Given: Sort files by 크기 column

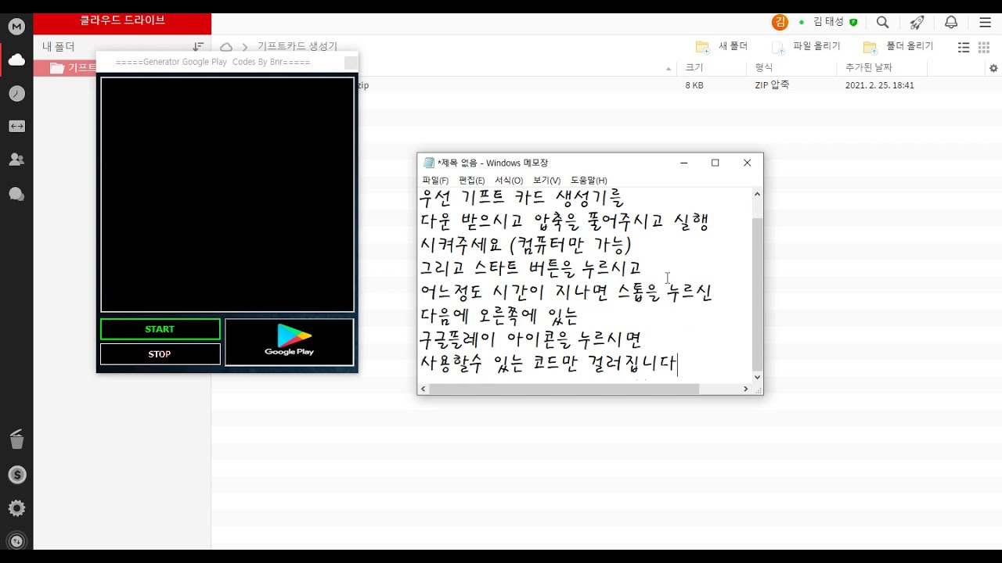Looking at the screenshot, I should [694, 68].
